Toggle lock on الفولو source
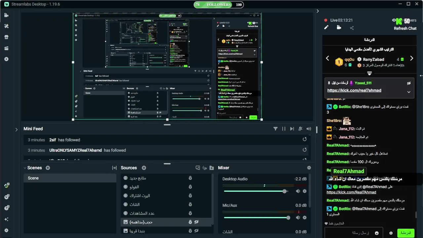 (190, 187)
